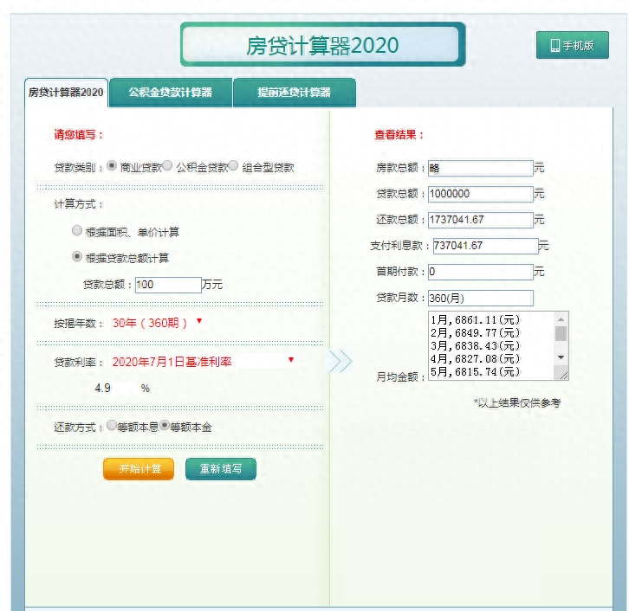This screenshot has width=629, height=611.
Task: Click the 重新填写 reset button
Action: click(221, 469)
